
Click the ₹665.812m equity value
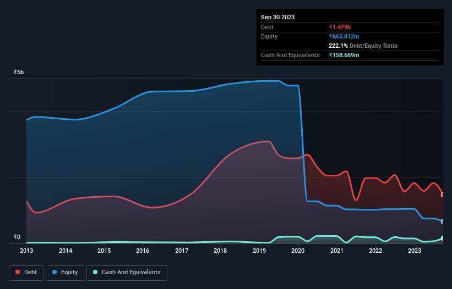tap(344, 36)
